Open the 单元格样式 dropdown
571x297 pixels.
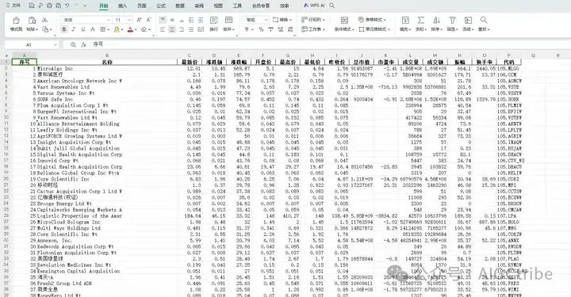374,29
